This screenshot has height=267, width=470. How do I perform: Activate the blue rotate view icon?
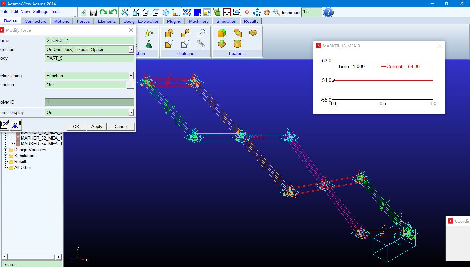[x=257, y=12]
